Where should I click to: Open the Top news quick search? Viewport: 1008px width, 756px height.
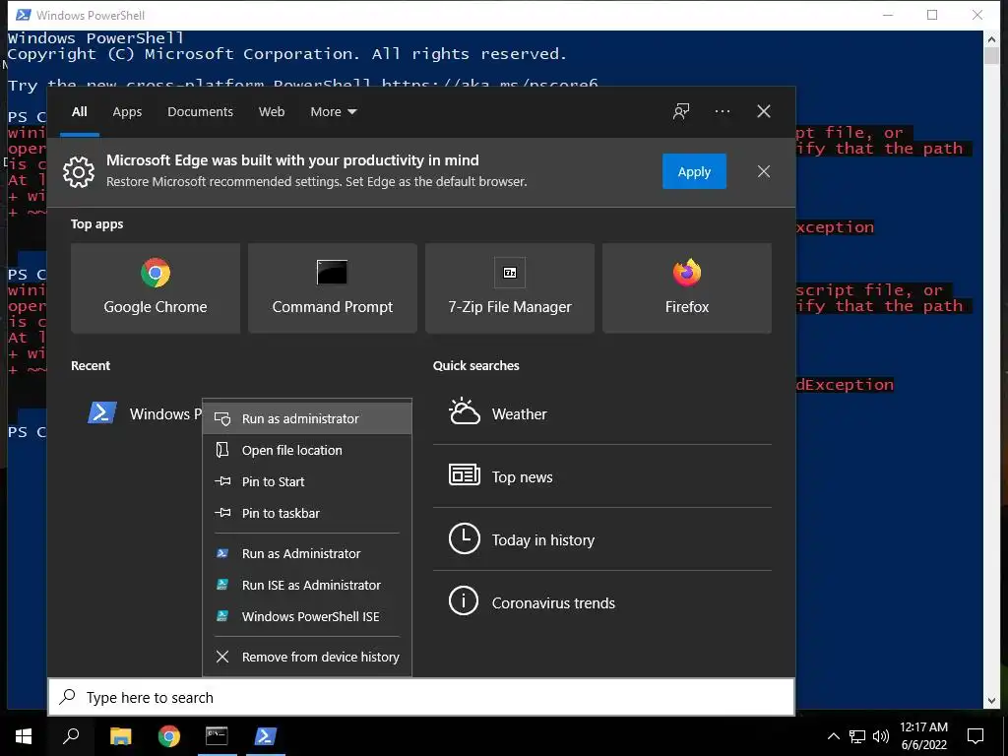[602, 476]
